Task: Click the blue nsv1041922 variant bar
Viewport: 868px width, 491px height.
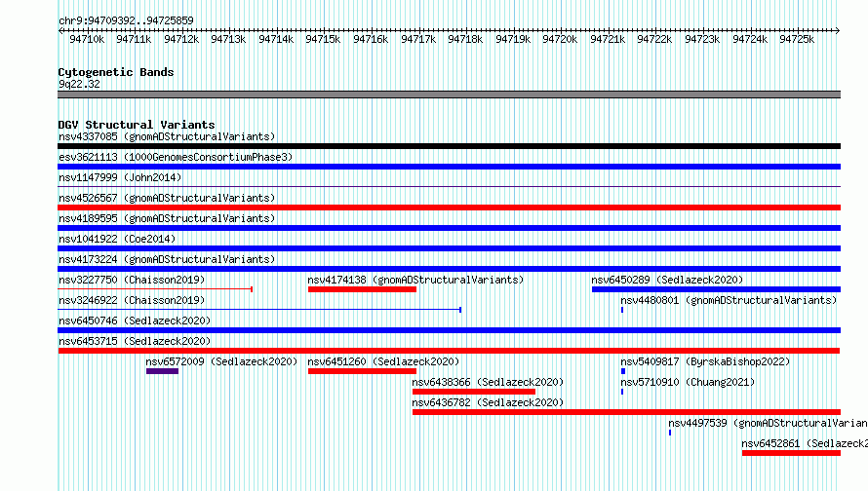Action: (449, 248)
